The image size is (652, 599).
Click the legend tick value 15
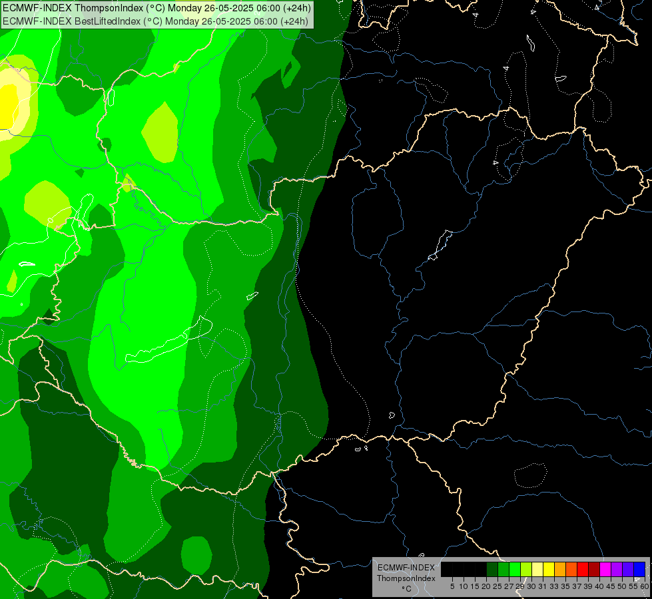pos(475,586)
